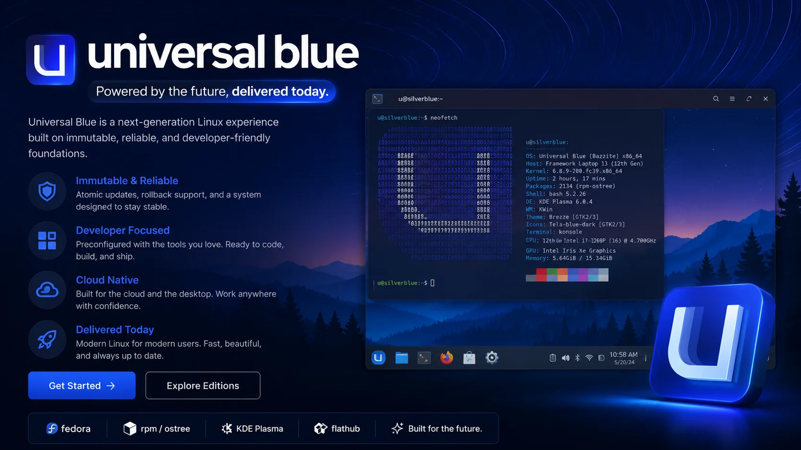
Task: Click the "Kernel: 6.8.9-200.fc39.x86_64" line
Action: pyautogui.click(x=573, y=171)
